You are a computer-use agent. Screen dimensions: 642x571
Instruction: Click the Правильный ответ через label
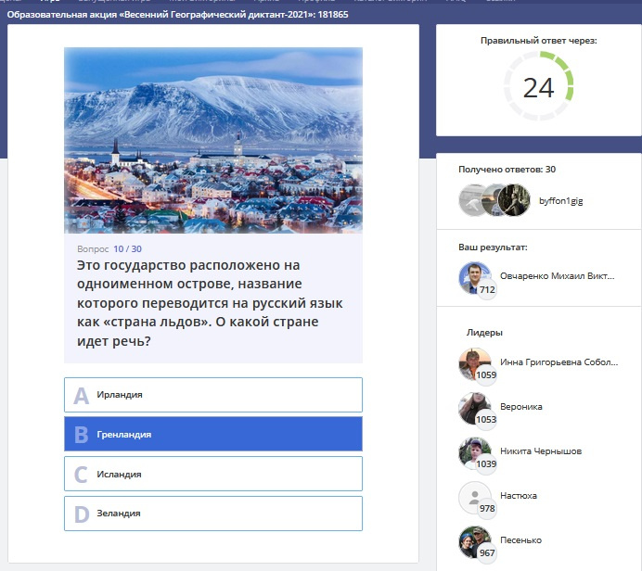click(538, 41)
